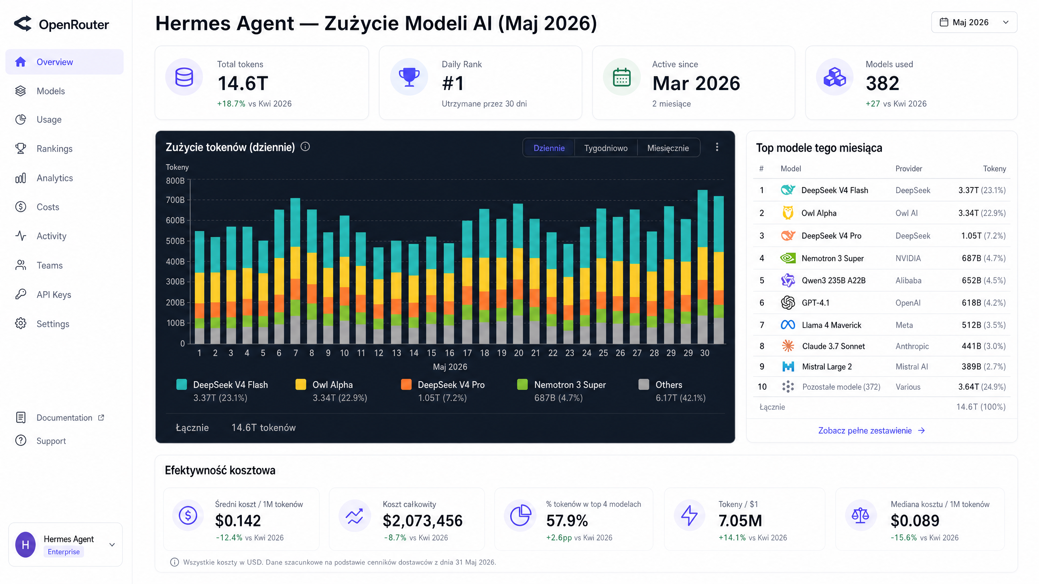Click the Tokeny column header
This screenshot has height=584, width=1039.
(x=994, y=168)
